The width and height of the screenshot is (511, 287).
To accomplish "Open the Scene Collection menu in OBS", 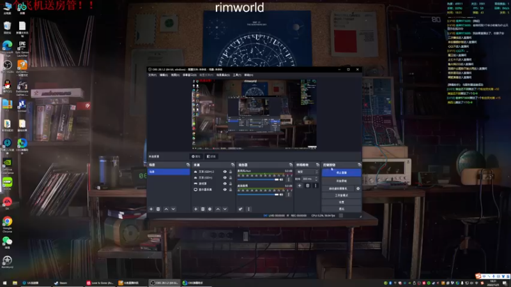I will click(223, 75).
